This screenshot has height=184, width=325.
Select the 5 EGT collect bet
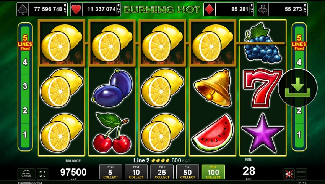point(110,172)
